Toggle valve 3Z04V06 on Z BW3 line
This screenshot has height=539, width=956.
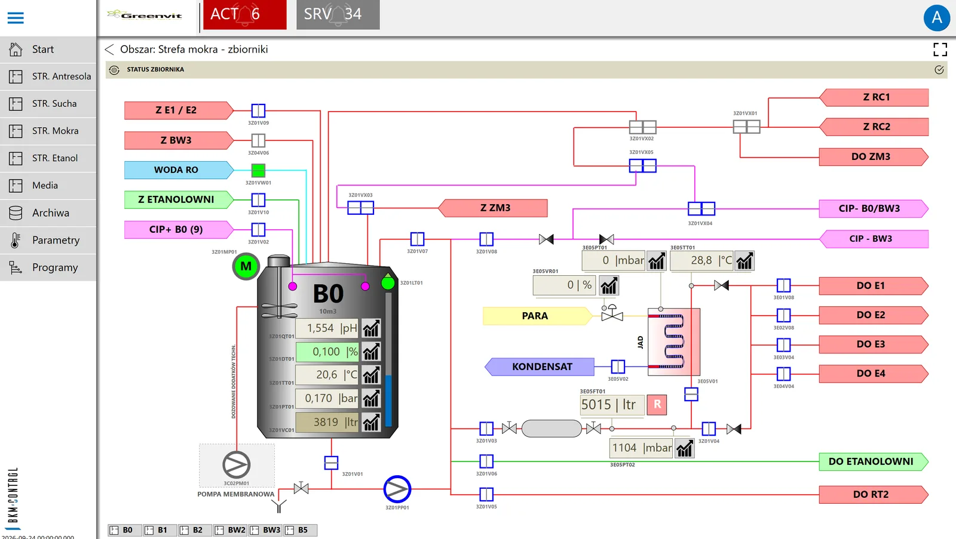pos(258,140)
